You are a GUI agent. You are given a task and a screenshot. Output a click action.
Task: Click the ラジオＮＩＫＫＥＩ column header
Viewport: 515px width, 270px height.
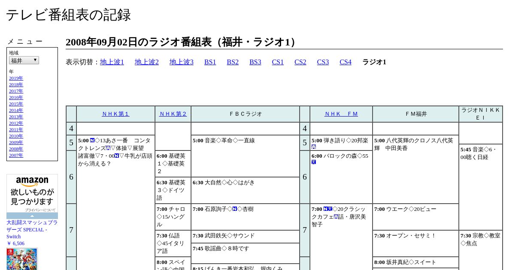pyautogui.click(x=481, y=114)
